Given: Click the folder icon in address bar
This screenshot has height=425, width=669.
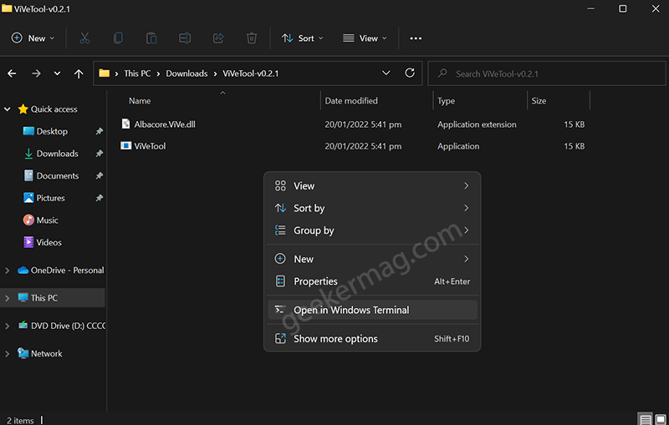Looking at the screenshot, I should point(104,73).
